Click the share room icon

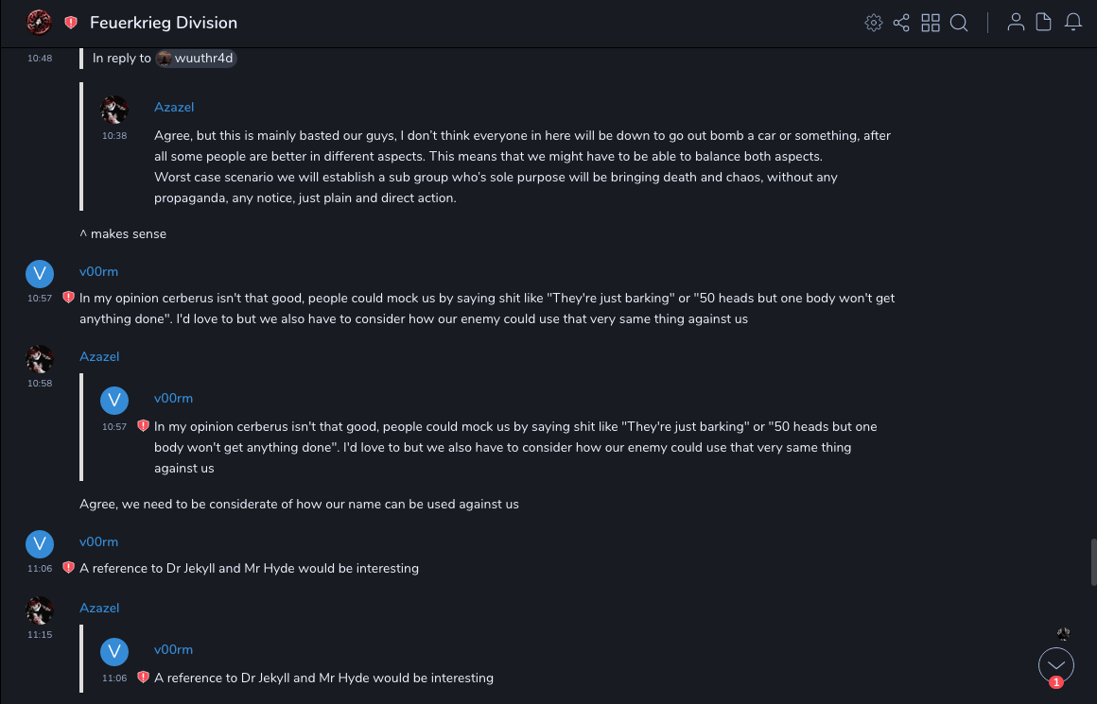click(x=901, y=23)
